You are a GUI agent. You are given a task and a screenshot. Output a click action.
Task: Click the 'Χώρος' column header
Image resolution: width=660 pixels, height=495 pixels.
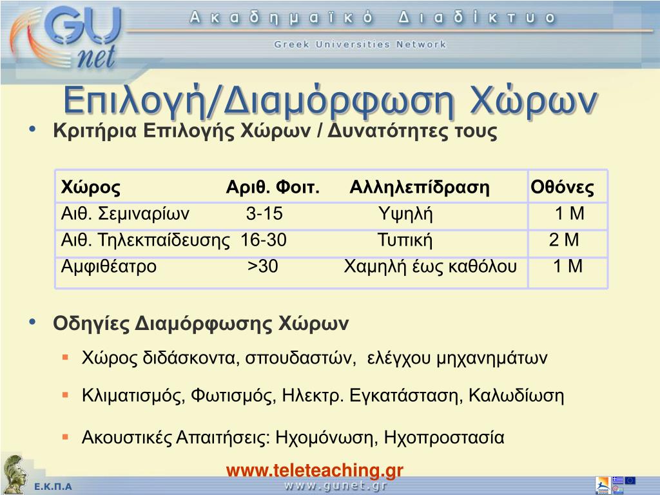click(x=90, y=188)
